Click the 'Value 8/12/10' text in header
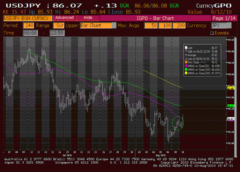The width and height of the screenshot is (240, 172). point(210,12)
